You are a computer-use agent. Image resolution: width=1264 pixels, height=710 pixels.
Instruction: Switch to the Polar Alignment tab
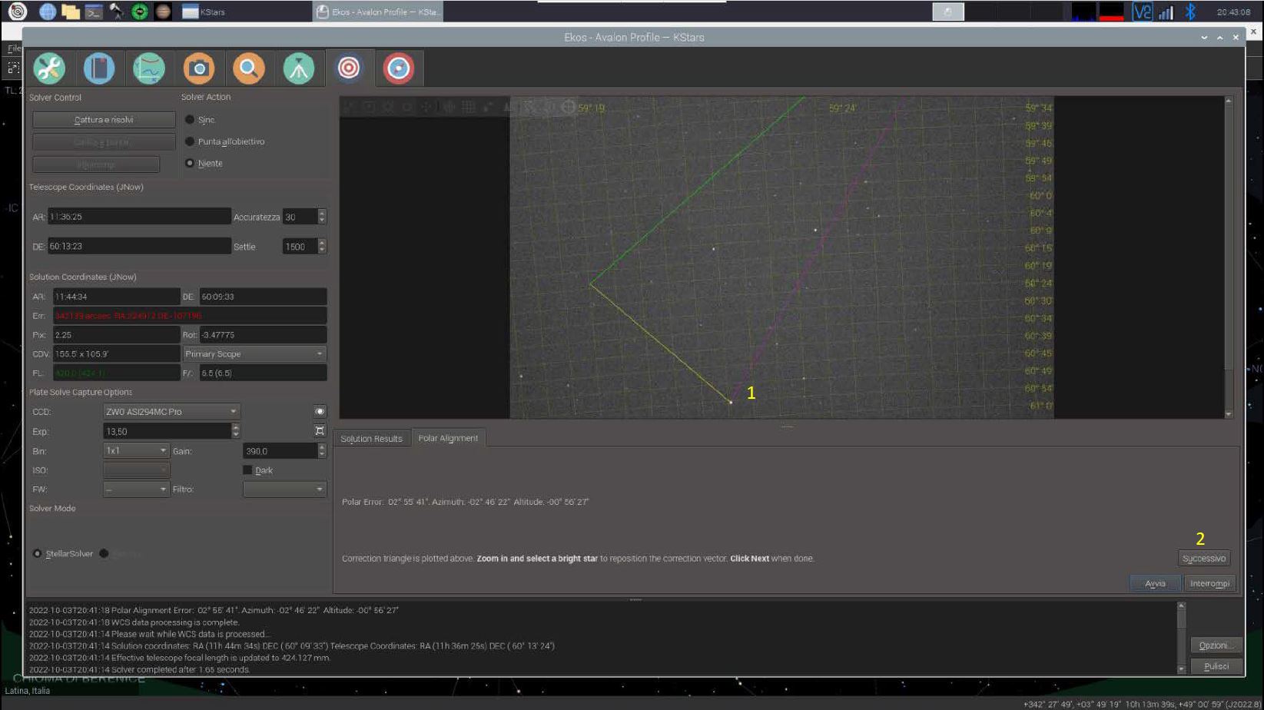coord(448,438)
